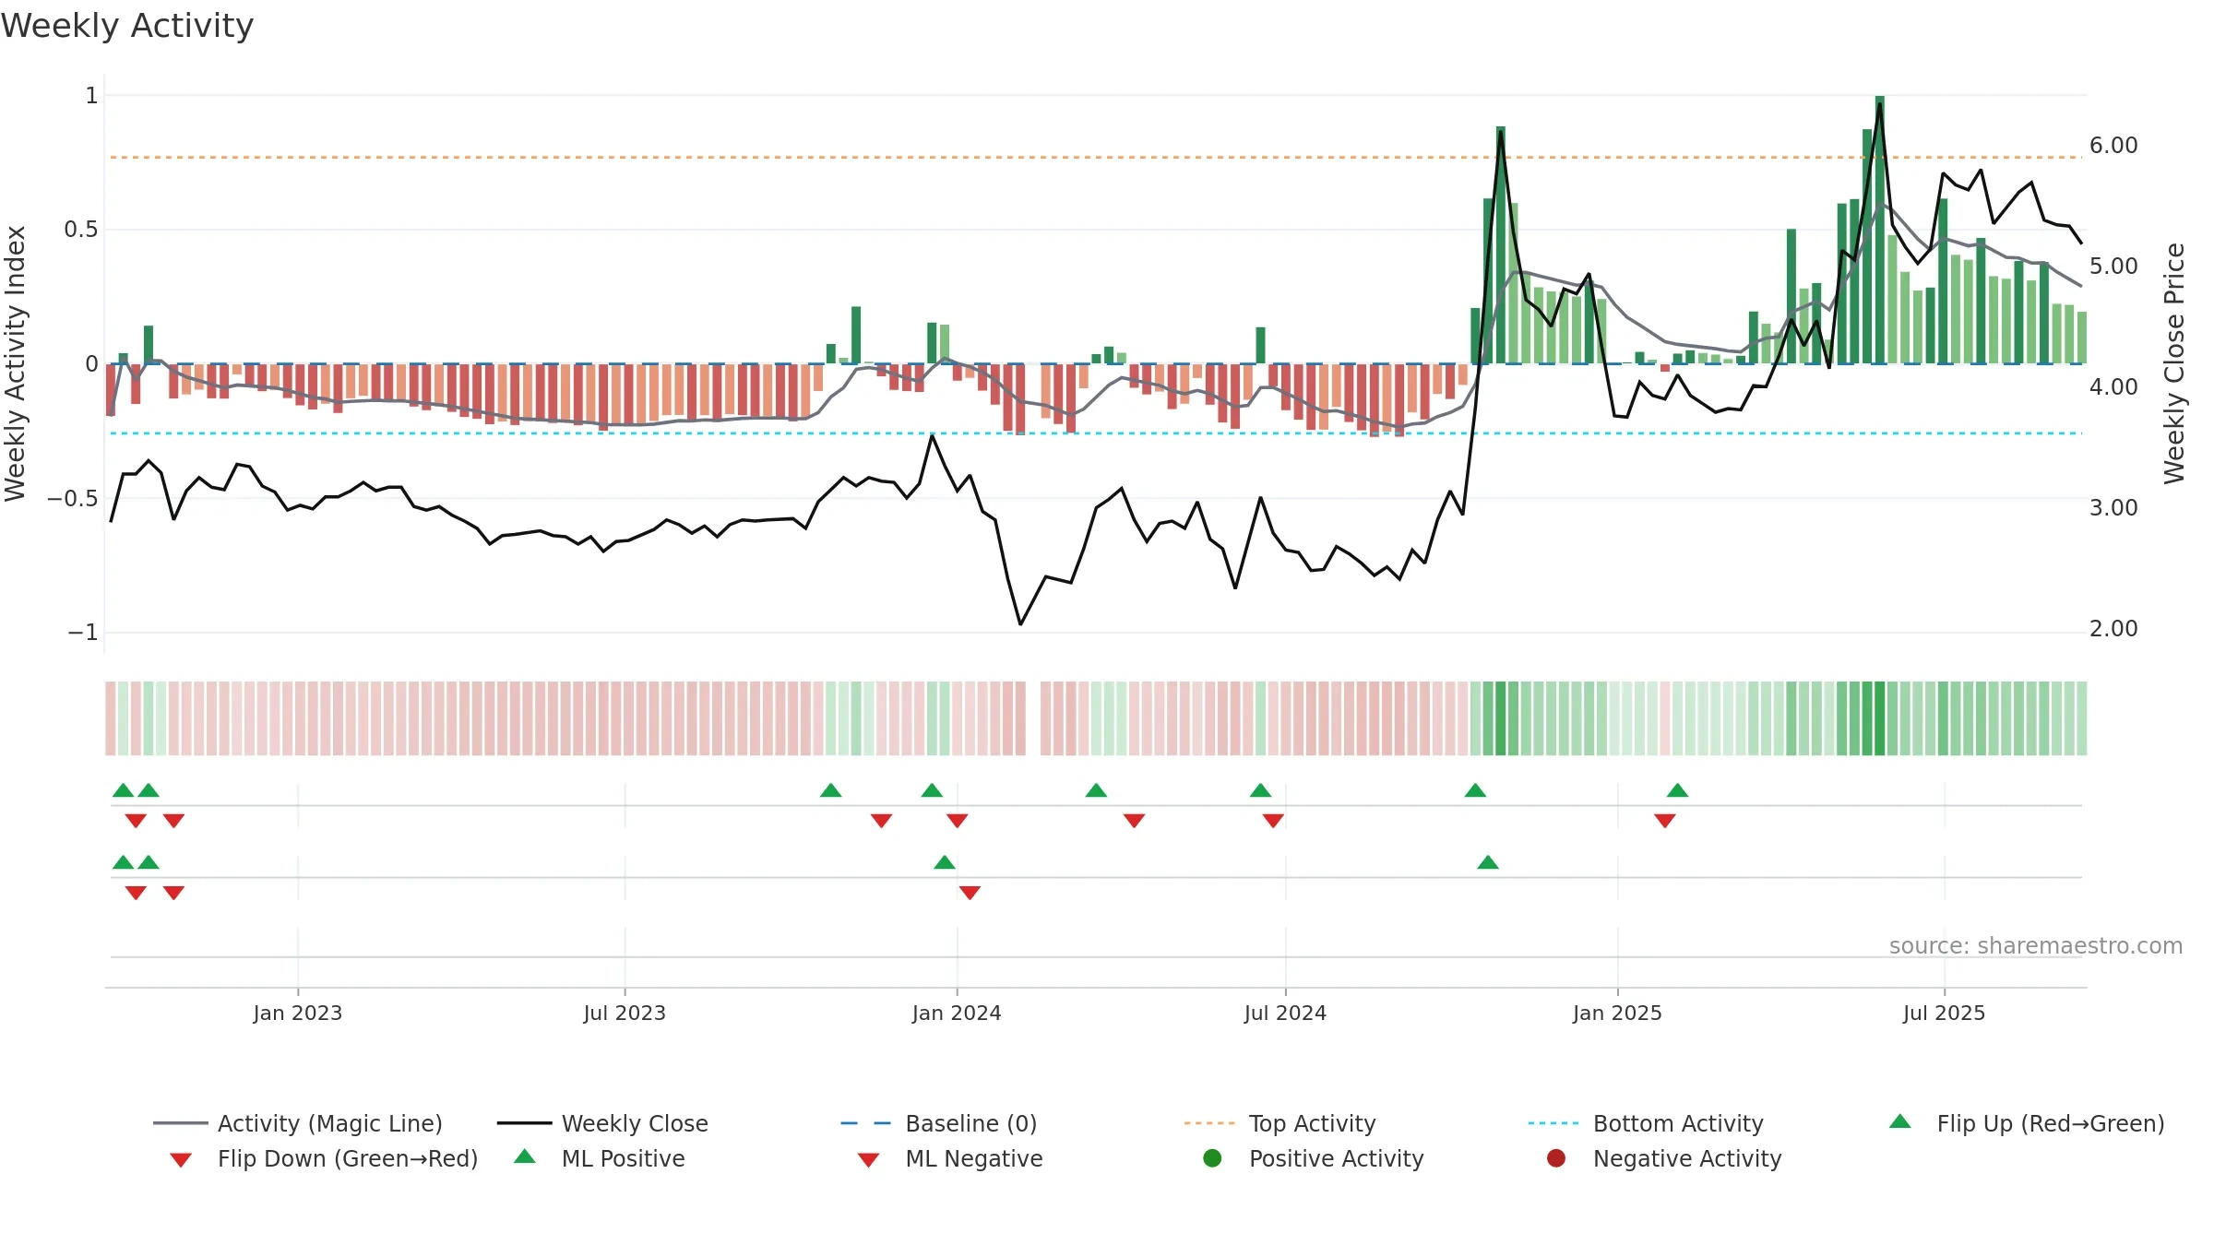Toggle ML Negative legend entry
This screenshot has height=1245, width=2214.
pyautogui.click(x=950, y=1158)
